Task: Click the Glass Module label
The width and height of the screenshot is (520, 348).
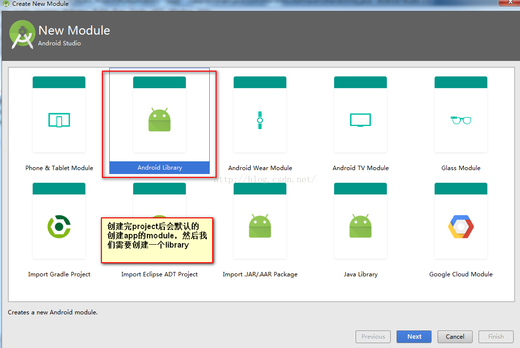Action: (x=461, y=168)
